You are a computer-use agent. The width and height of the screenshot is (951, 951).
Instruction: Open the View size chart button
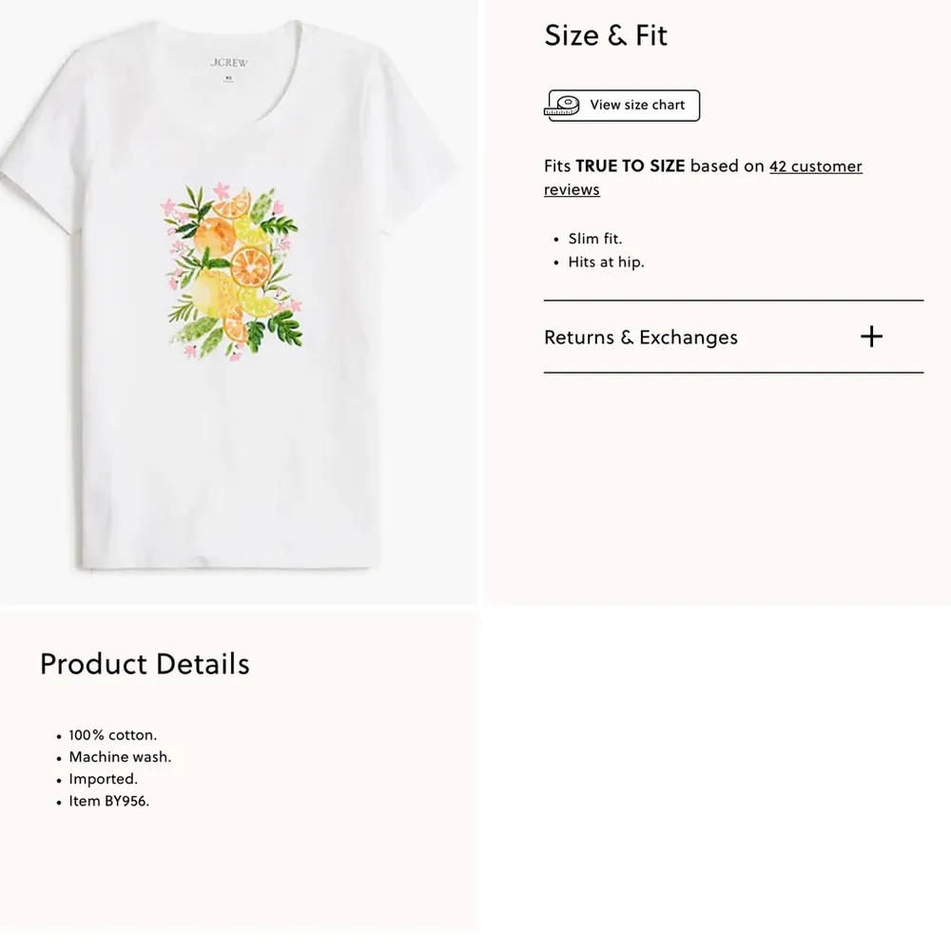621,105
